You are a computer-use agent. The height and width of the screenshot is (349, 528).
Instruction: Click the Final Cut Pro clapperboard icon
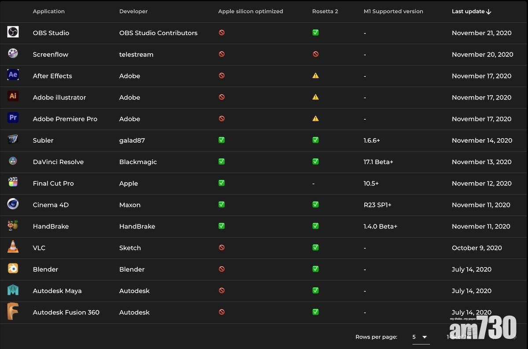pyautogui.click(x=13, y=182)
